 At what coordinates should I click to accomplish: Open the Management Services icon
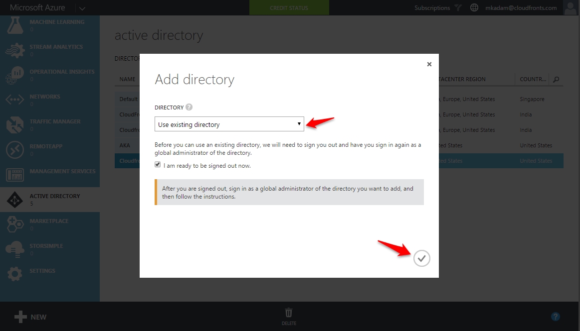point(15,175)
